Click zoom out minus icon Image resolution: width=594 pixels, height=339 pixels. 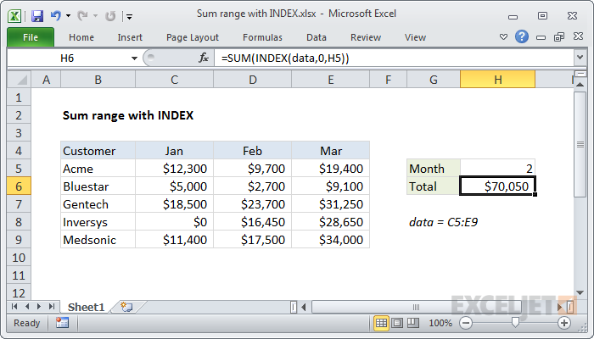464,323
